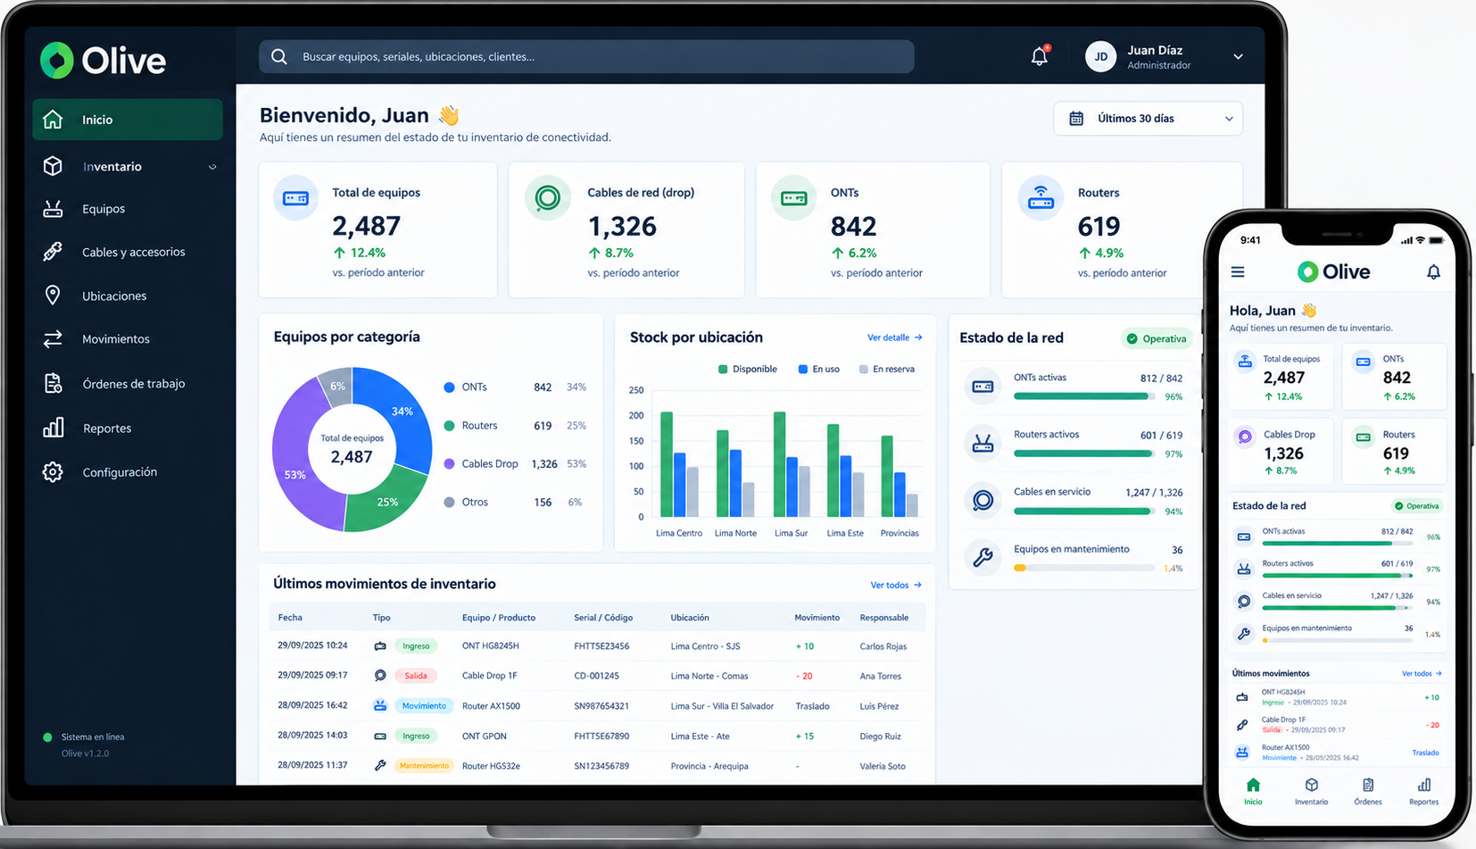Image resolution: width=1476 pixels, height=849 pixels.
Task: Click serial FHTT5E23456 in table
Action: 601,646
